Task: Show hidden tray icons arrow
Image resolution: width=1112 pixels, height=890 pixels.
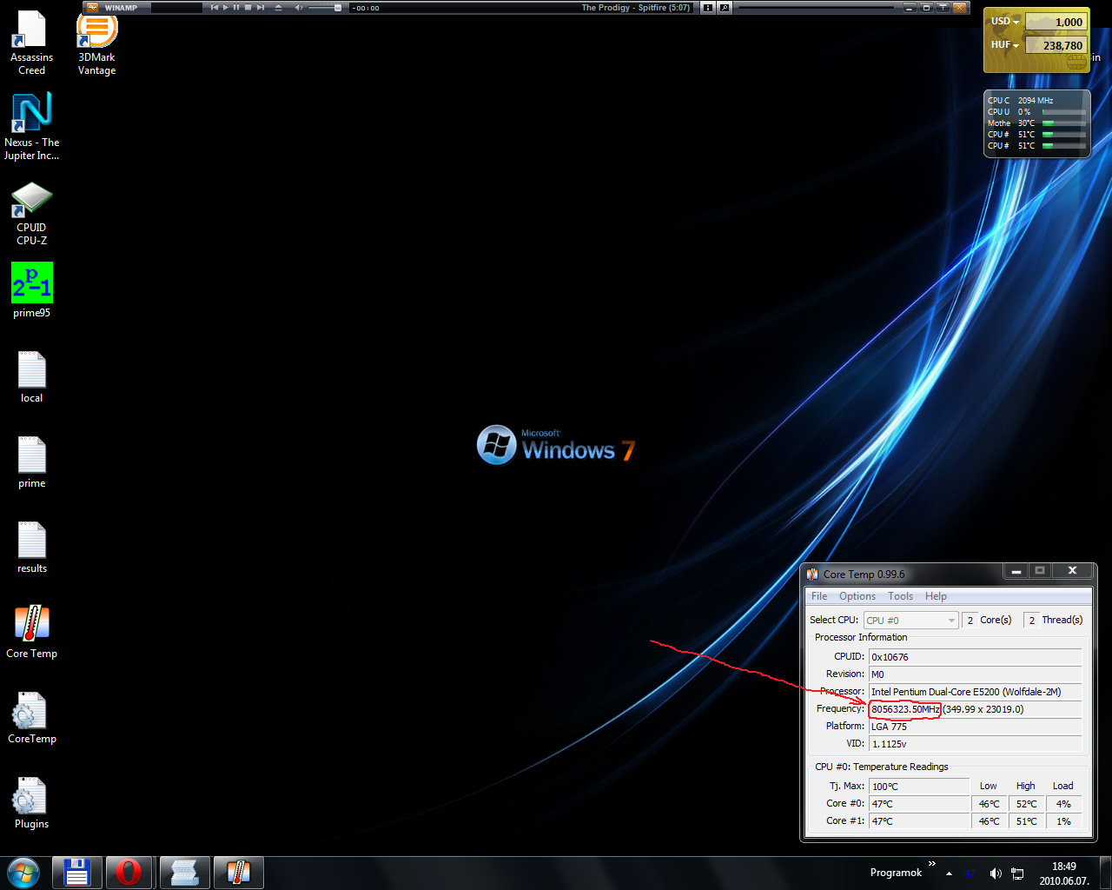Action: click(x=949, y=873)
